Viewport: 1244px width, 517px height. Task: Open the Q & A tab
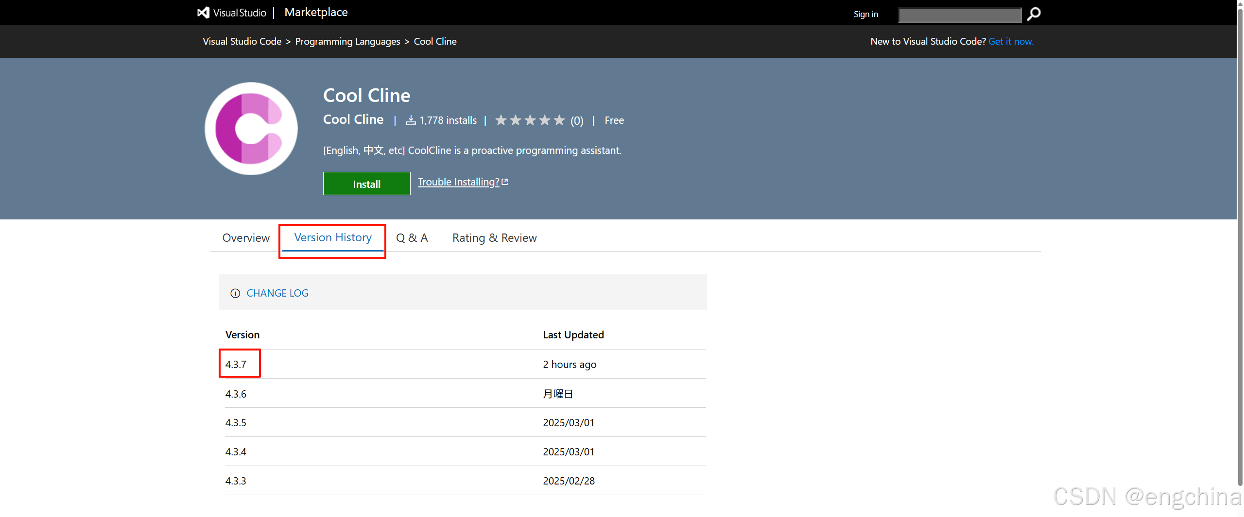tap(412, 238)
